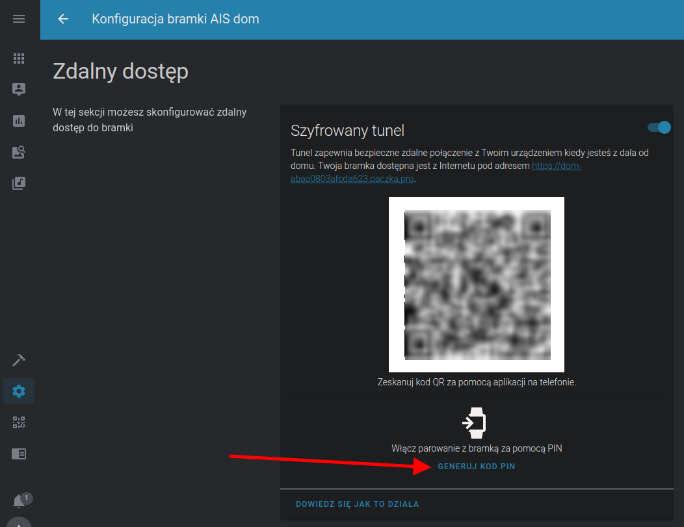The width and height of the screenshot is (684, 527).
Task: Open the music library sidebar icon
Action: pyautogui.click(x=19, y=183)
